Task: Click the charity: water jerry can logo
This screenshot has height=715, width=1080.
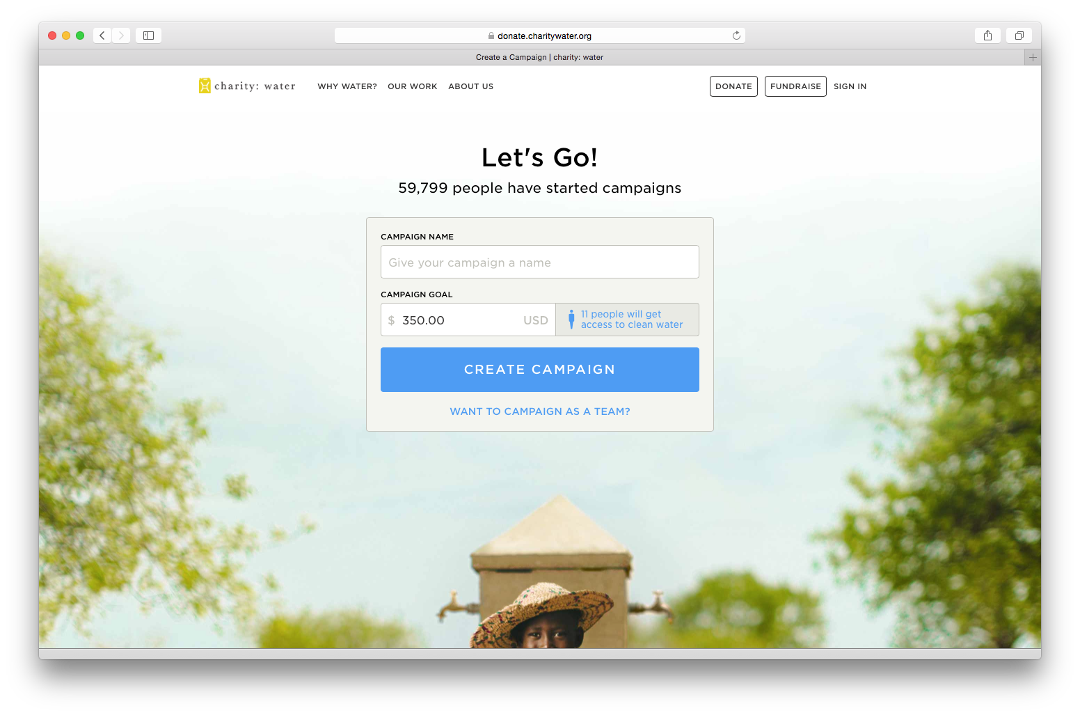Action: tap(205, 86)
